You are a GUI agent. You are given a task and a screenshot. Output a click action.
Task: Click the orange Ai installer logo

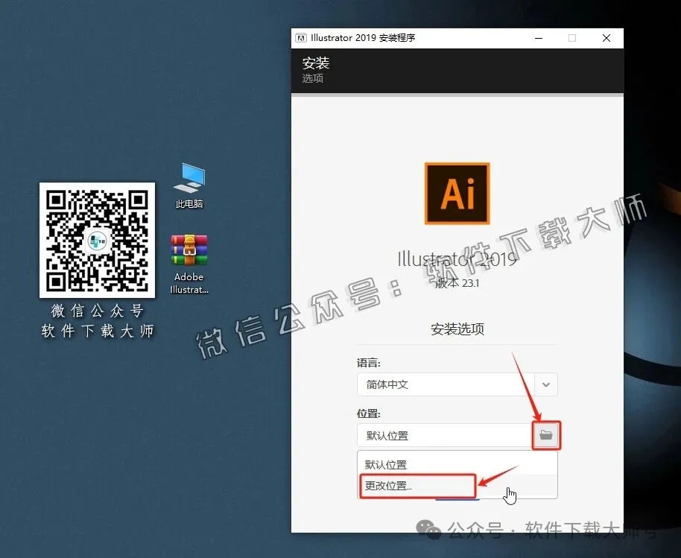pyautogui.click(x=457, y=193)
